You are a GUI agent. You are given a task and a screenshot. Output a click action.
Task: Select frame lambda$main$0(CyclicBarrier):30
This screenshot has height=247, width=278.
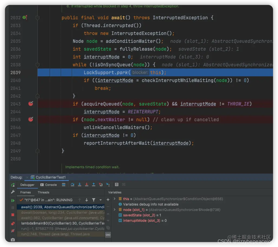[x=61, y=223]
